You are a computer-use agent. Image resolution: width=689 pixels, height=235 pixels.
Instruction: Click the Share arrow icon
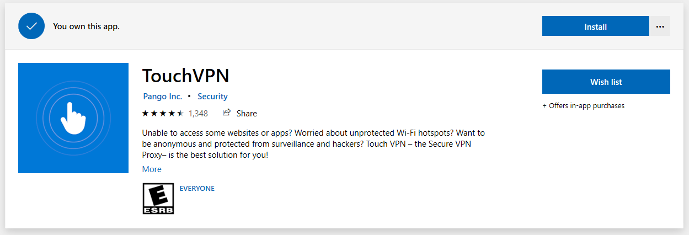[226, 113]
